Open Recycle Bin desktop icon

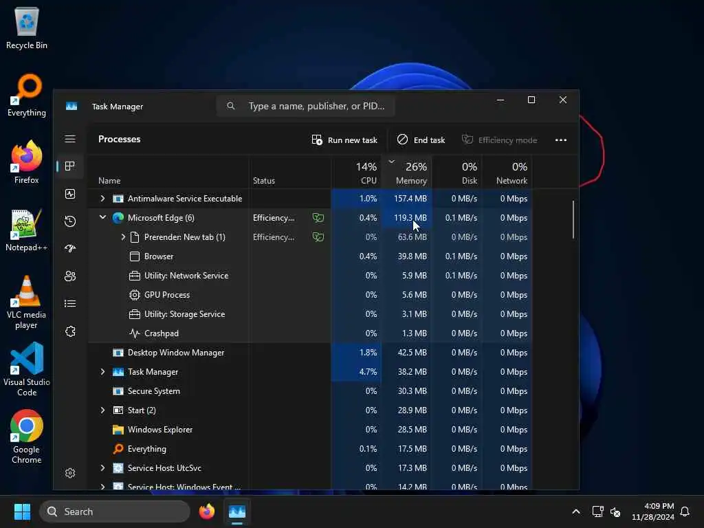click(x=27, y=27)
